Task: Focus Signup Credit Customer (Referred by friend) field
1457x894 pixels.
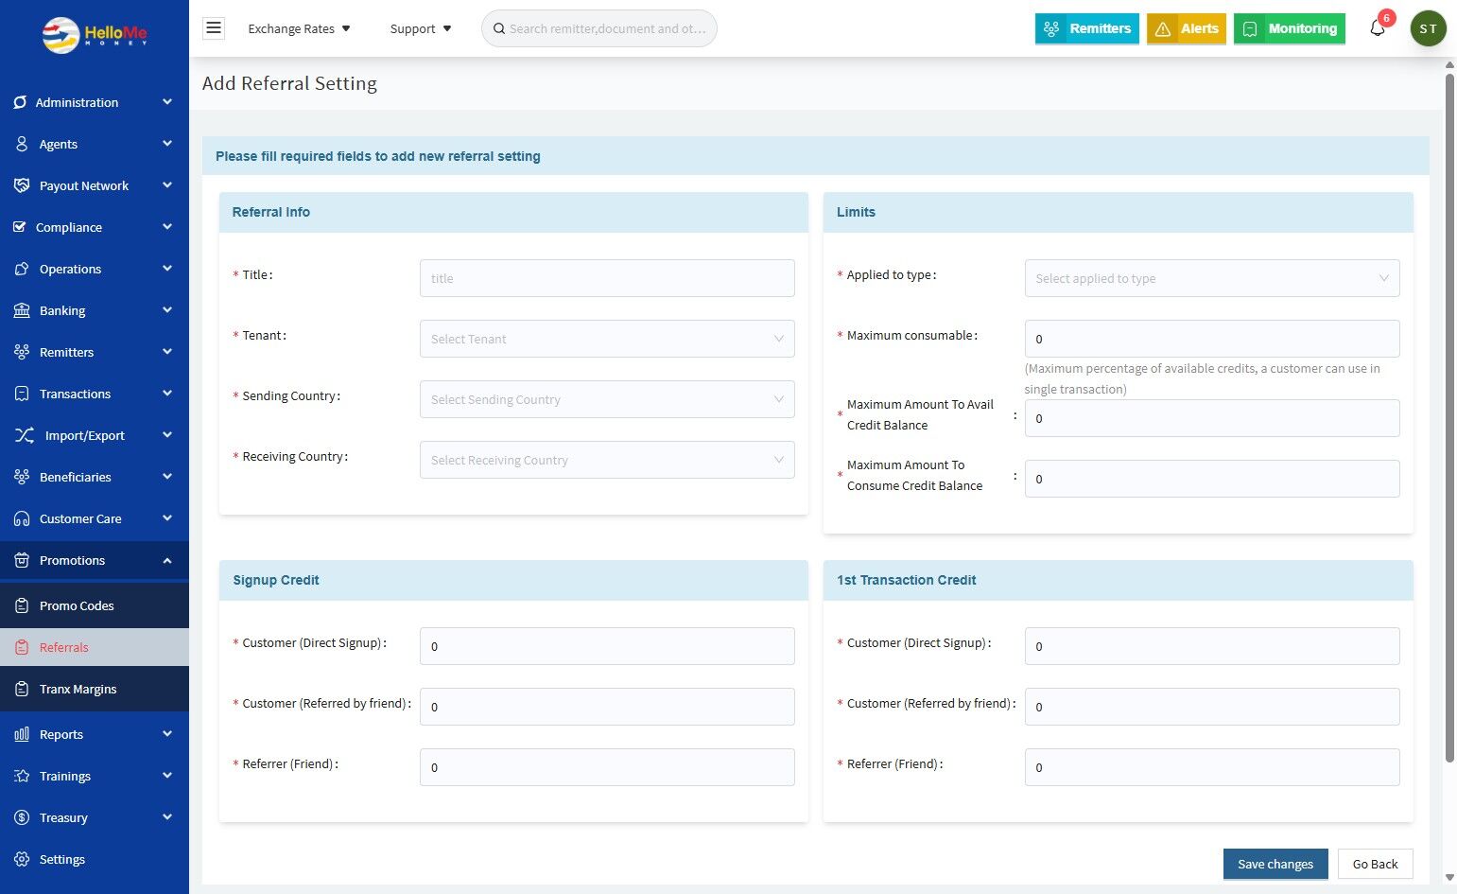Action: pyautogui.click(x=607, y=707)
